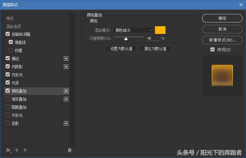Click the 确定 button
The height and width of the screenshot is (158, 246).
tap(222, 18)
